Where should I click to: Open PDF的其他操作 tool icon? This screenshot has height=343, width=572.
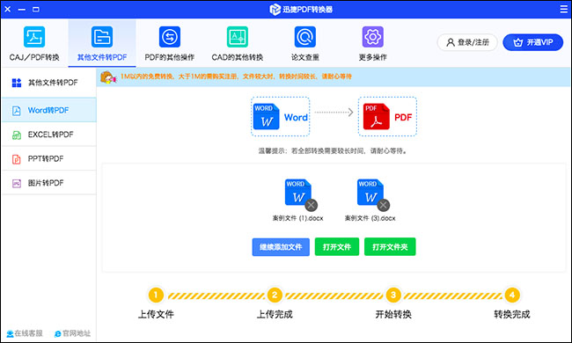[170, 37]
